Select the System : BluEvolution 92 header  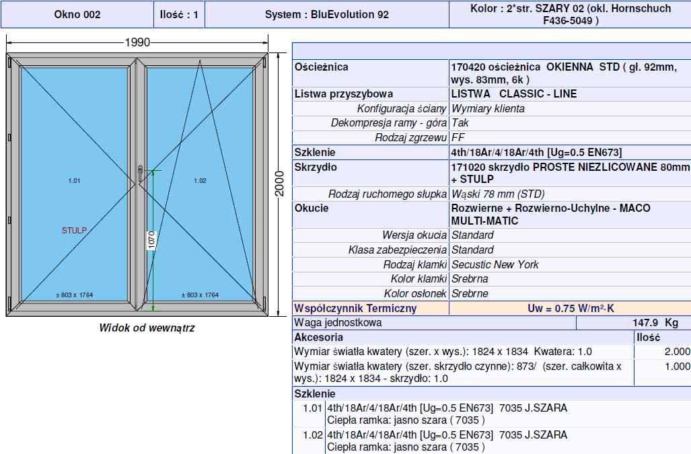[x=326, y=14]
